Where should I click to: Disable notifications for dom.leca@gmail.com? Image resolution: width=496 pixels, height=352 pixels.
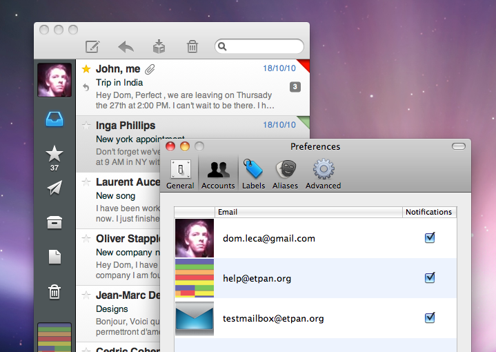[430, 237]
